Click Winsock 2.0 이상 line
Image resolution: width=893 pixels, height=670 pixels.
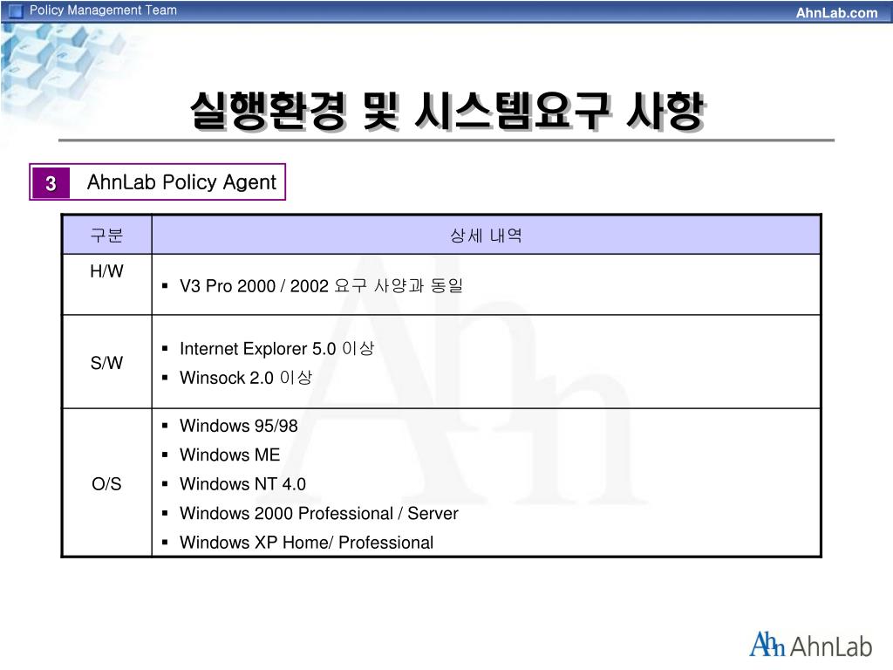click(246, 378)
